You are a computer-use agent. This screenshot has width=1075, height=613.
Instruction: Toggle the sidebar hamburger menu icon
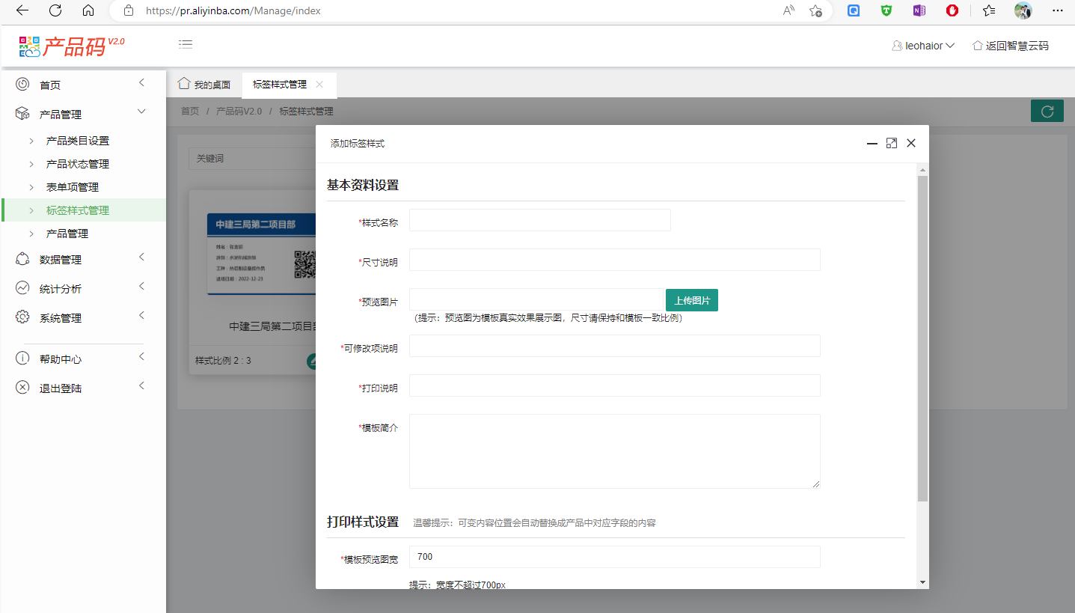coord(186,45)
